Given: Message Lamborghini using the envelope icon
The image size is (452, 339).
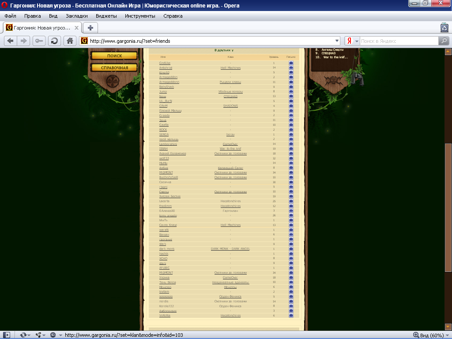Looking at the screenshot, I should point(291,144).
